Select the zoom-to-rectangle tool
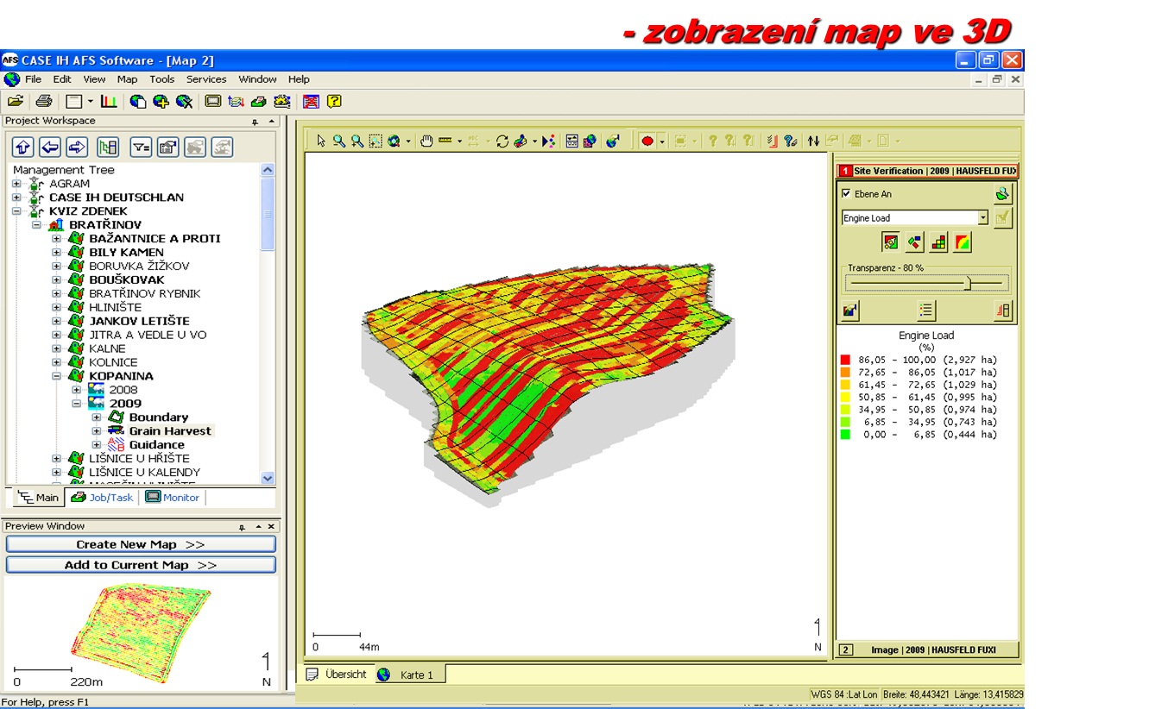The height and width of the screenshot is (709, 1149). click(x=376, y=141)
